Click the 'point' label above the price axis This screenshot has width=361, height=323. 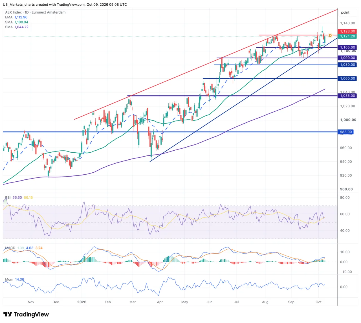point(345,12)
